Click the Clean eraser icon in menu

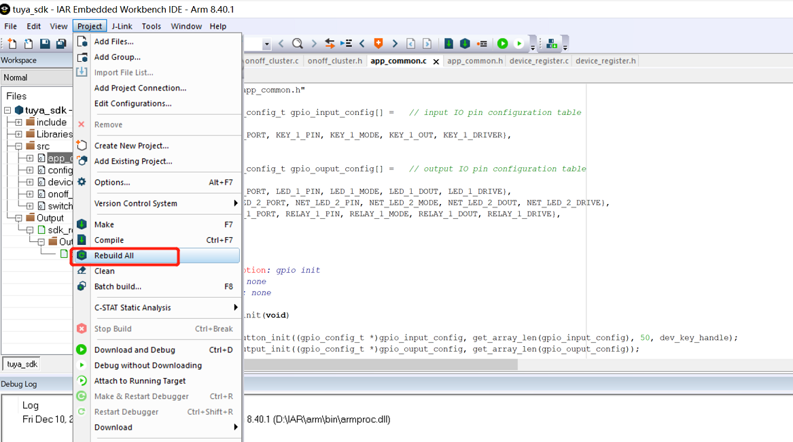click(82, 271)
